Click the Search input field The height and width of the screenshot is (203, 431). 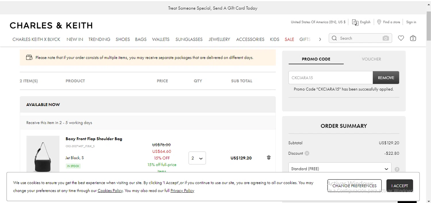[x=360, y=38]
